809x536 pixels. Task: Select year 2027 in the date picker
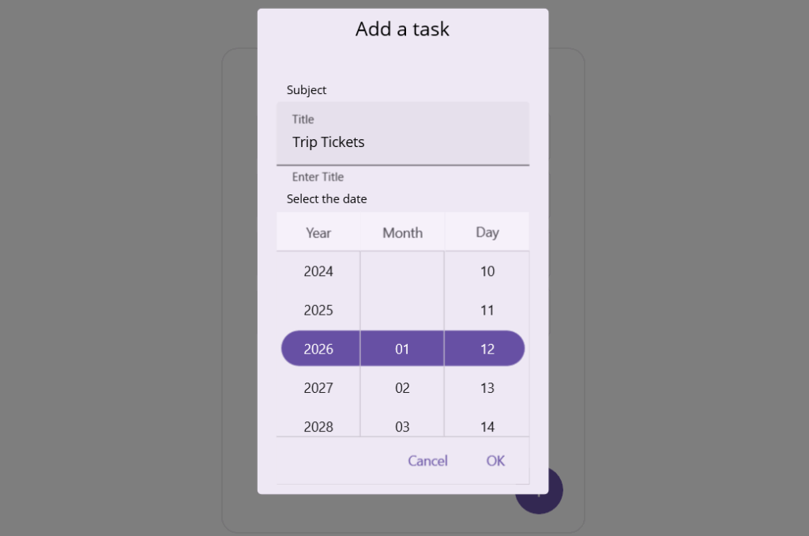point(318,387)
